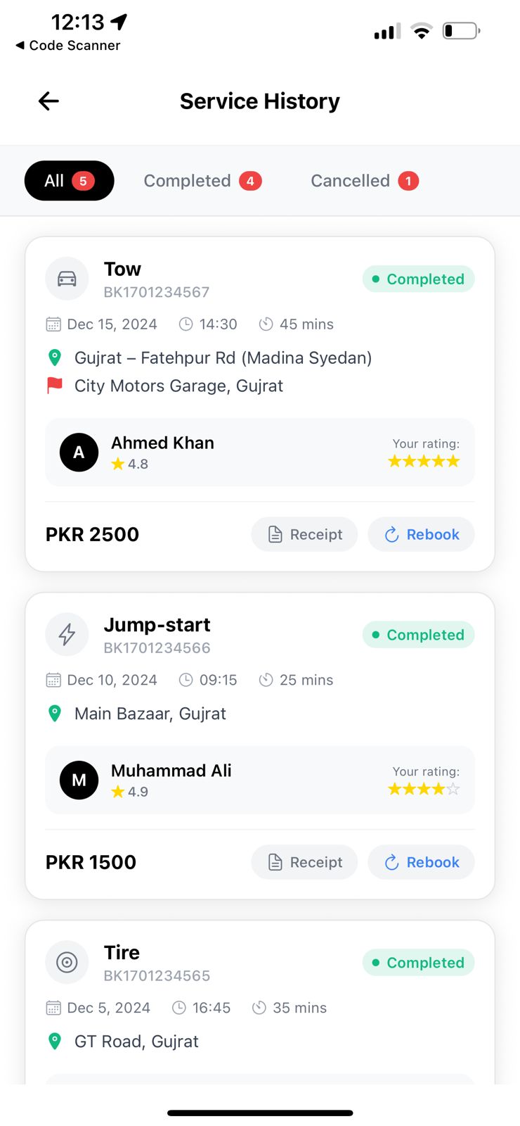Viewport: 520px width, 1126px height.
Task: Tap the lightning bolt Jump-start icon
Action: point(67,635)
